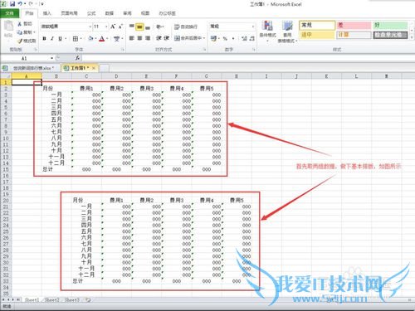Click the Decrease Font Size icon
Image resolution: width=415 pixels, height=311 pixels.
(x=120, y=27)
